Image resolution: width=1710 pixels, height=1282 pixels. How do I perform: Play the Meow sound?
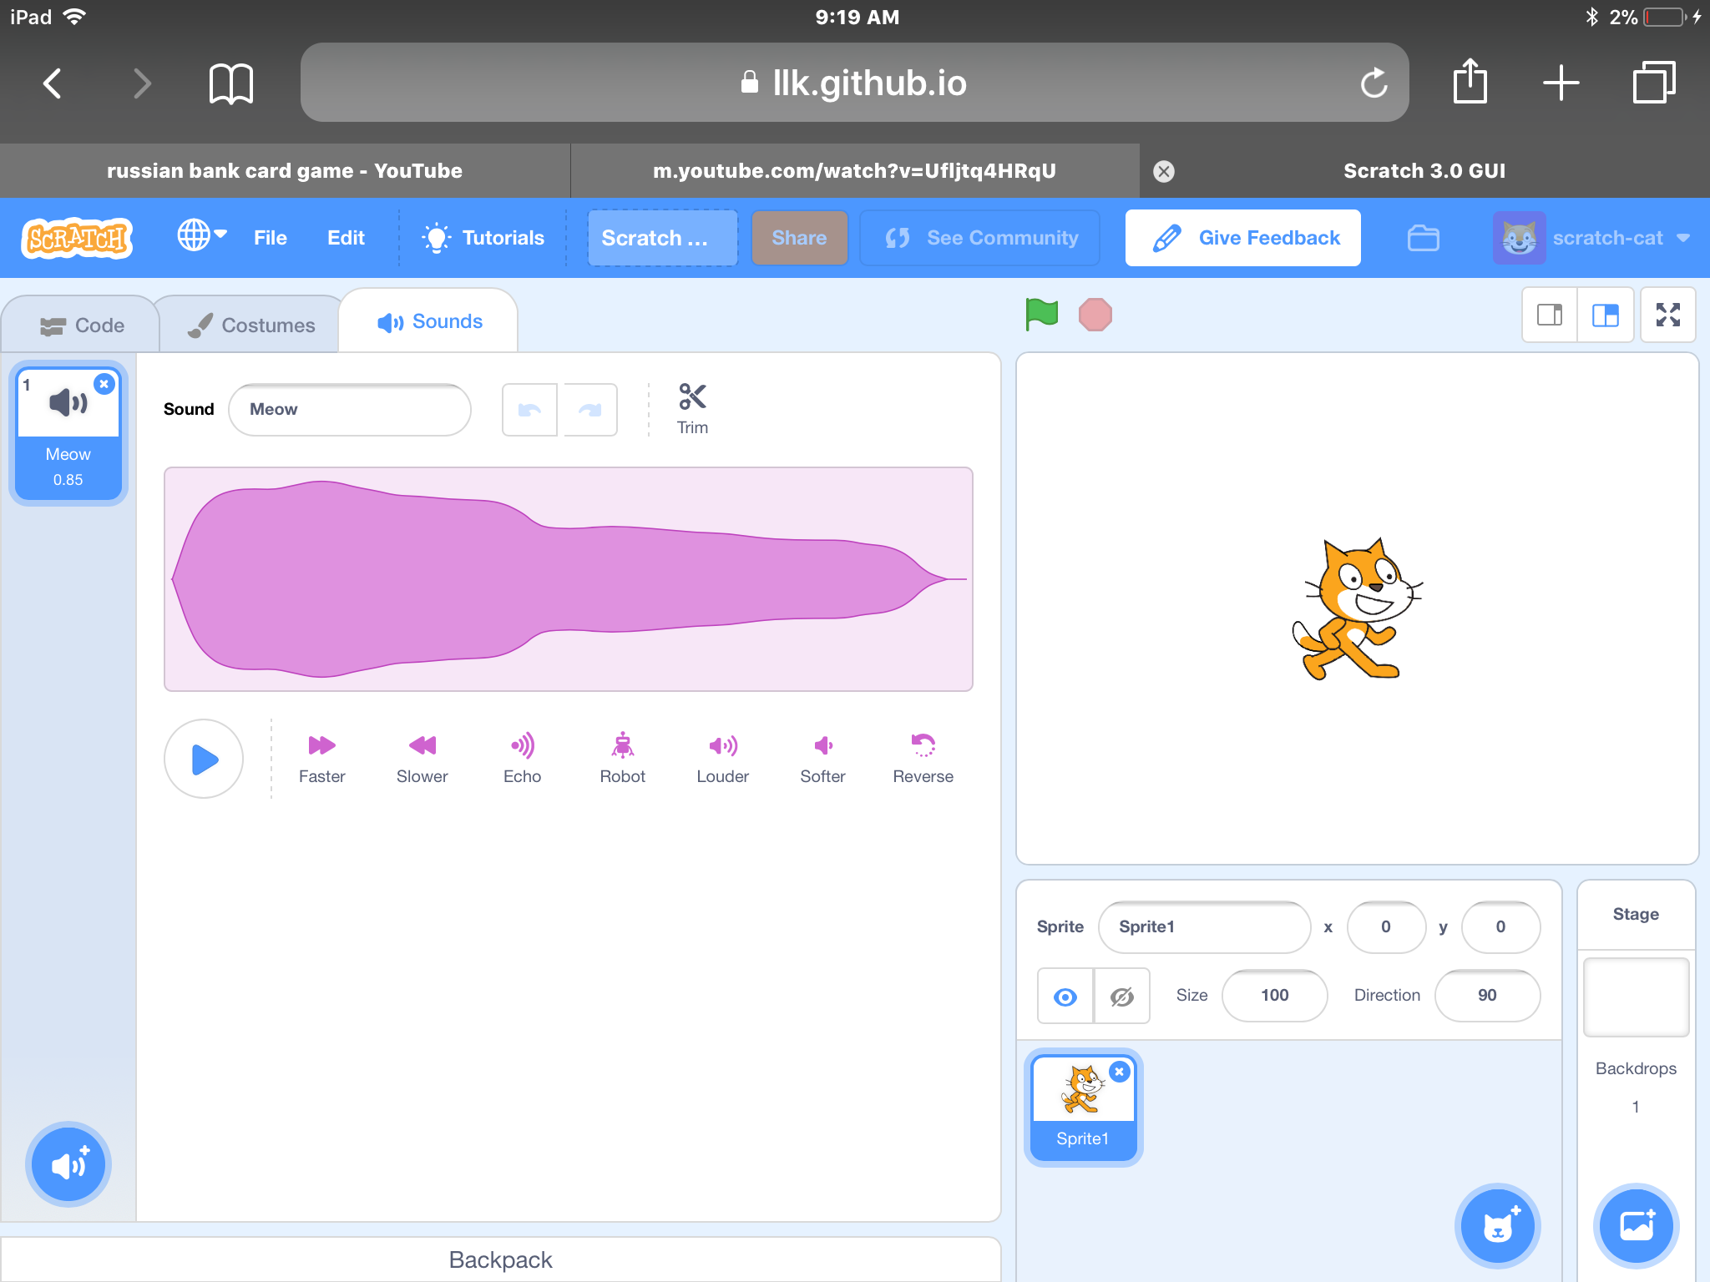pyautogui.click(x=204, y=759)
